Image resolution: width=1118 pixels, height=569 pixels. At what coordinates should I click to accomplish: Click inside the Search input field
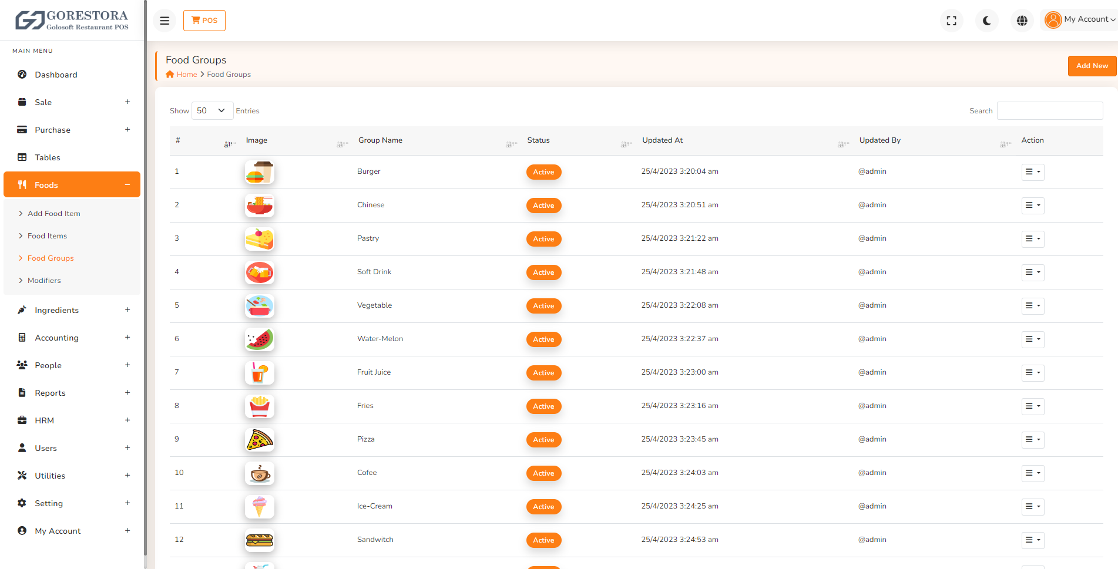[1049, 110]
